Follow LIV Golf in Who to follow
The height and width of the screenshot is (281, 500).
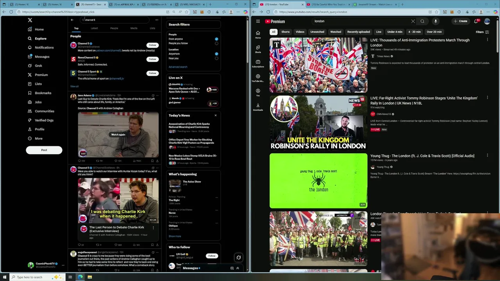click(x=212, y=256)
